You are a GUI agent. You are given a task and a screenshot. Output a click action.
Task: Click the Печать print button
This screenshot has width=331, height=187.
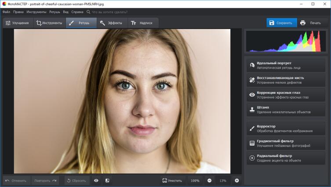310,23
